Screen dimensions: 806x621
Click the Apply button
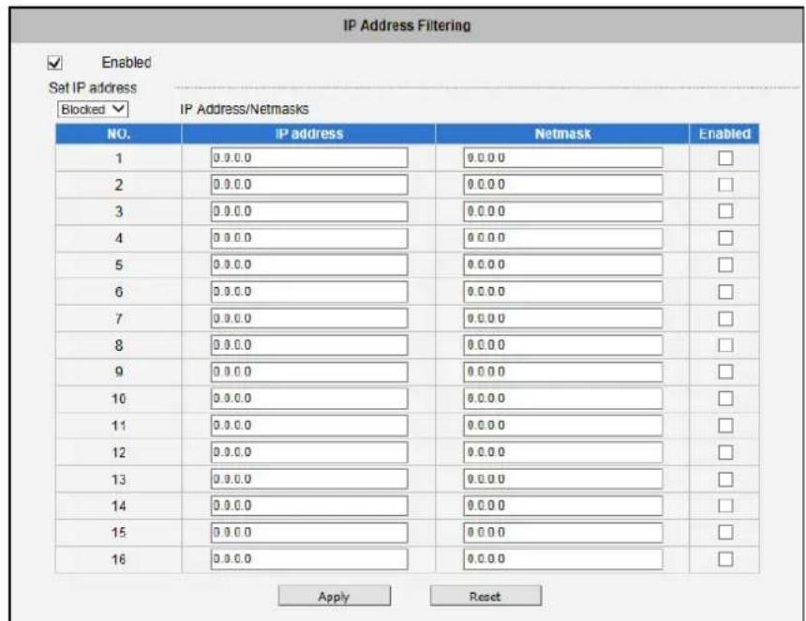click(335, 597)
